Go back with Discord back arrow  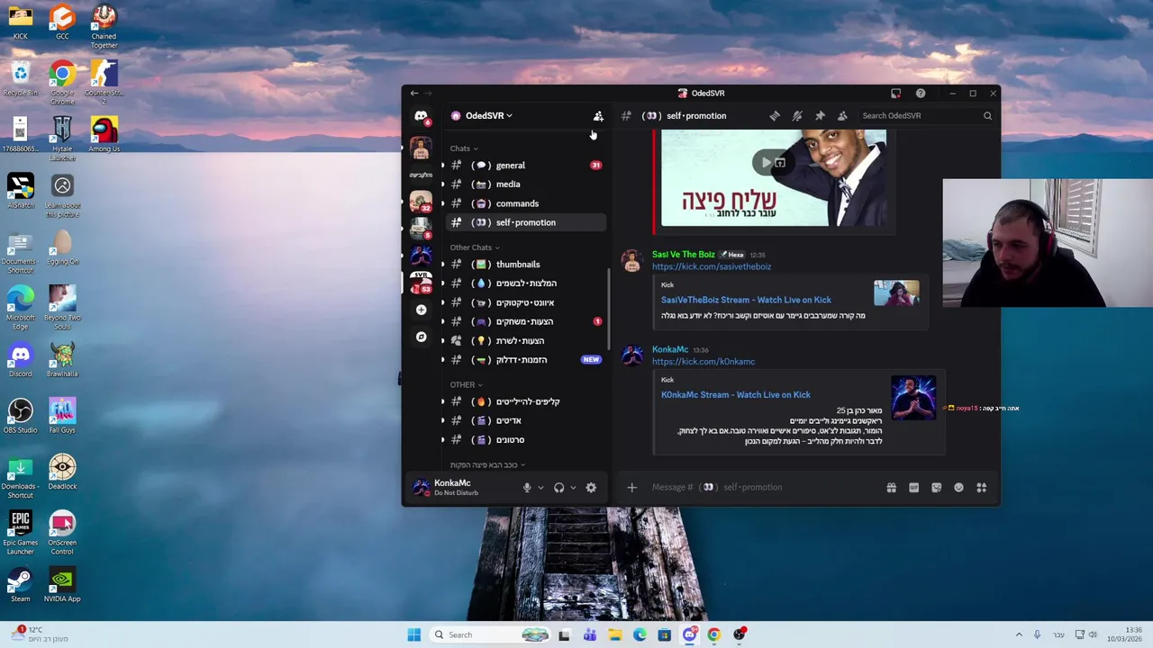point(414,94)
